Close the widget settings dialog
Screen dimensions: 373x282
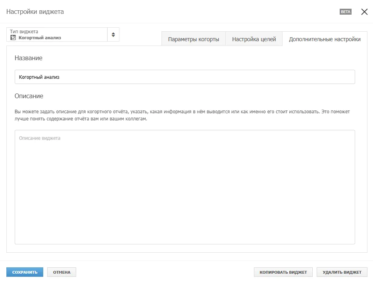pos(364,11)
